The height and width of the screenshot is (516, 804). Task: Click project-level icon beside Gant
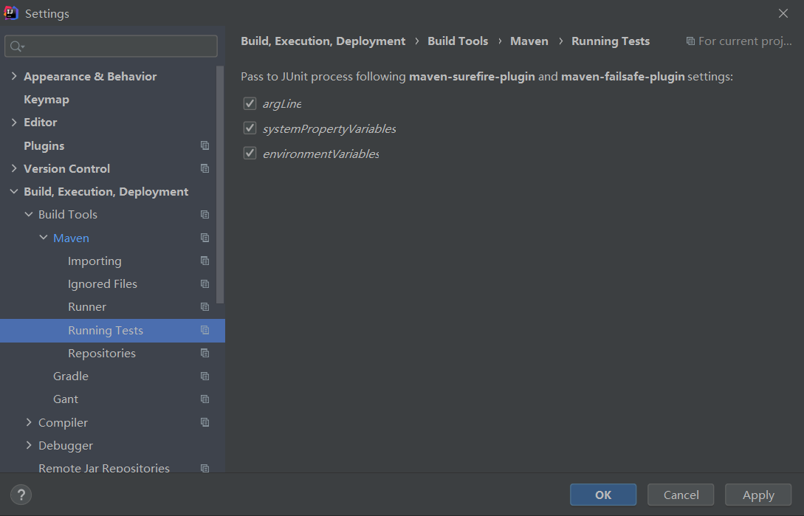[x=205, y=399]
